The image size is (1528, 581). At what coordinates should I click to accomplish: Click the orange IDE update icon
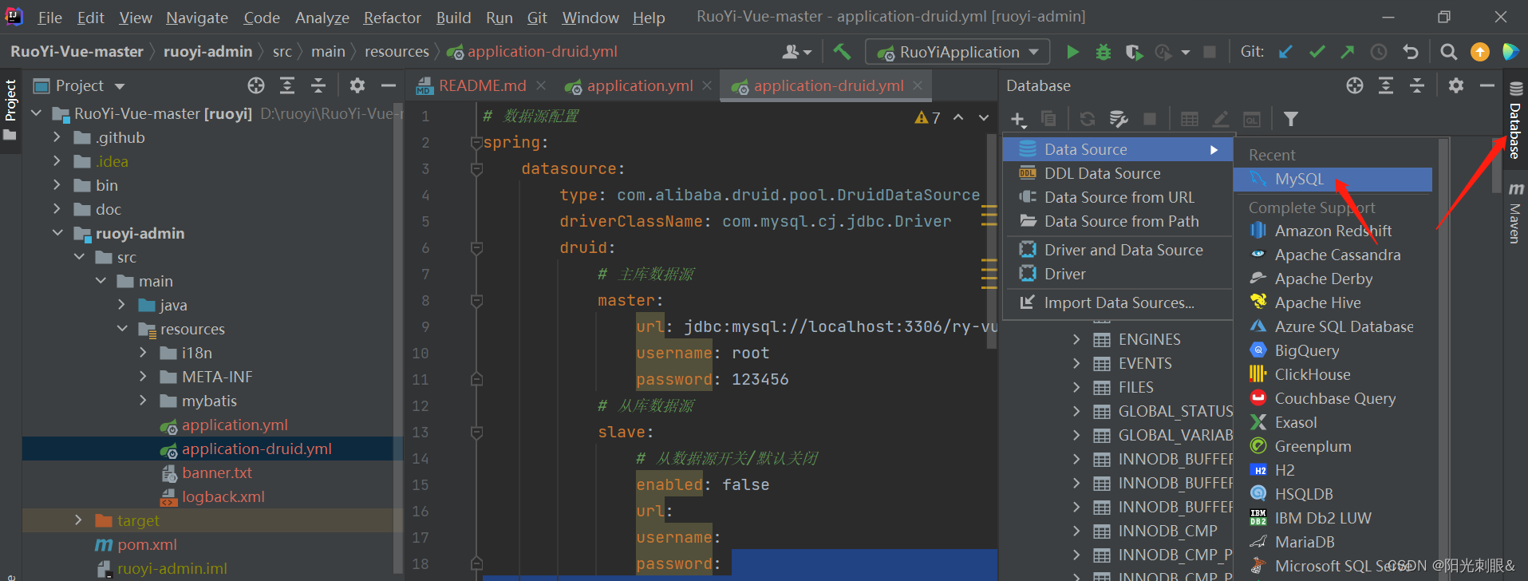tap(1480, 52)
